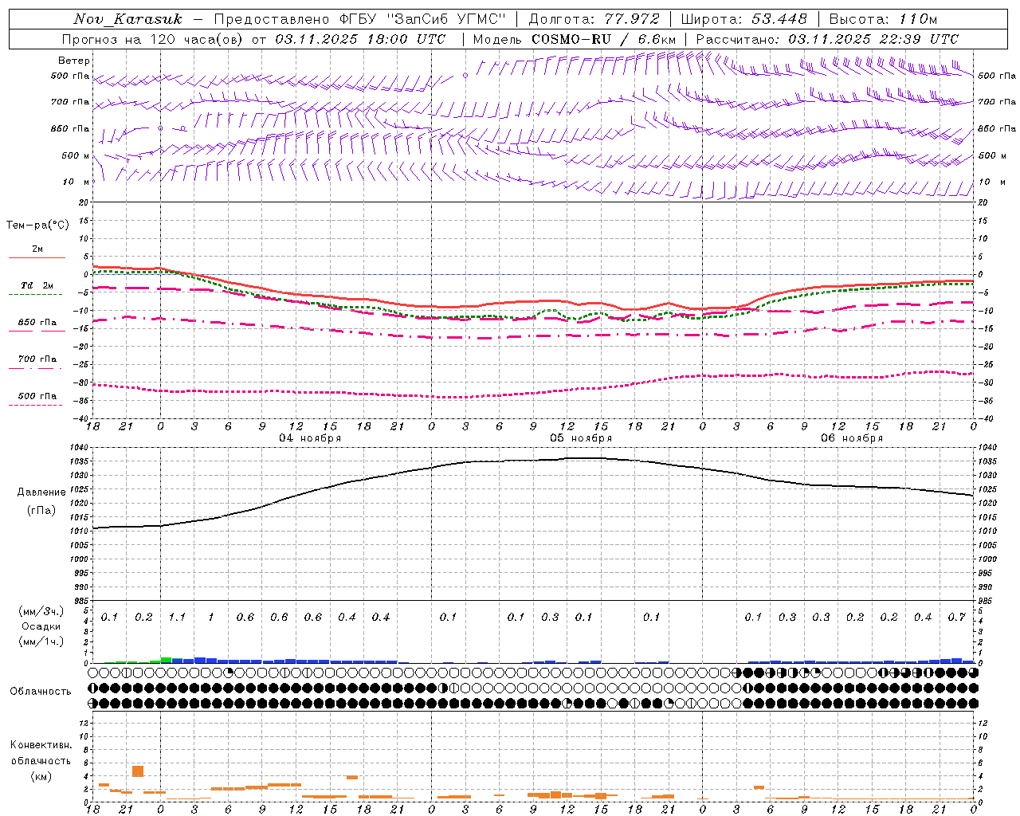Click the date label '05 ноября'
This screenshot has width=1020, height=816.
click(581, 438)
